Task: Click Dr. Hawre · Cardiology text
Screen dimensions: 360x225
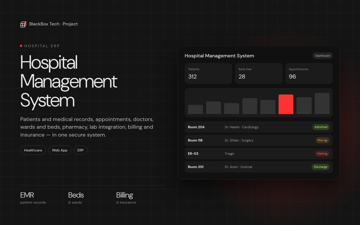Action: [242, 127]
